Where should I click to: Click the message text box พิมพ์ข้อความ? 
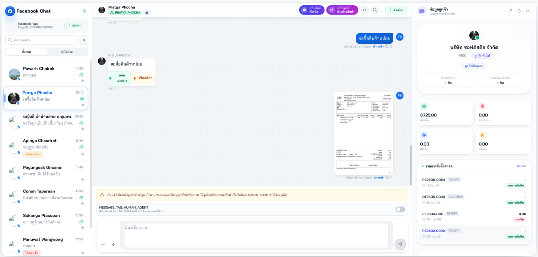pos(256,235)
